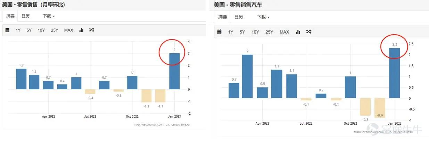Select 1Y range in right chart
This screenshot has width=429, height=142.
231,32
